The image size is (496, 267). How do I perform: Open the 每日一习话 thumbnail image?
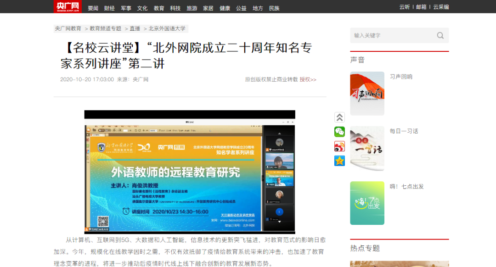(x=367, y=149)
